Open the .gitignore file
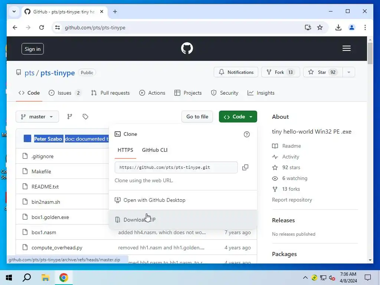The image size is (380, 285). pyautogui.click(x=42, y=156)
